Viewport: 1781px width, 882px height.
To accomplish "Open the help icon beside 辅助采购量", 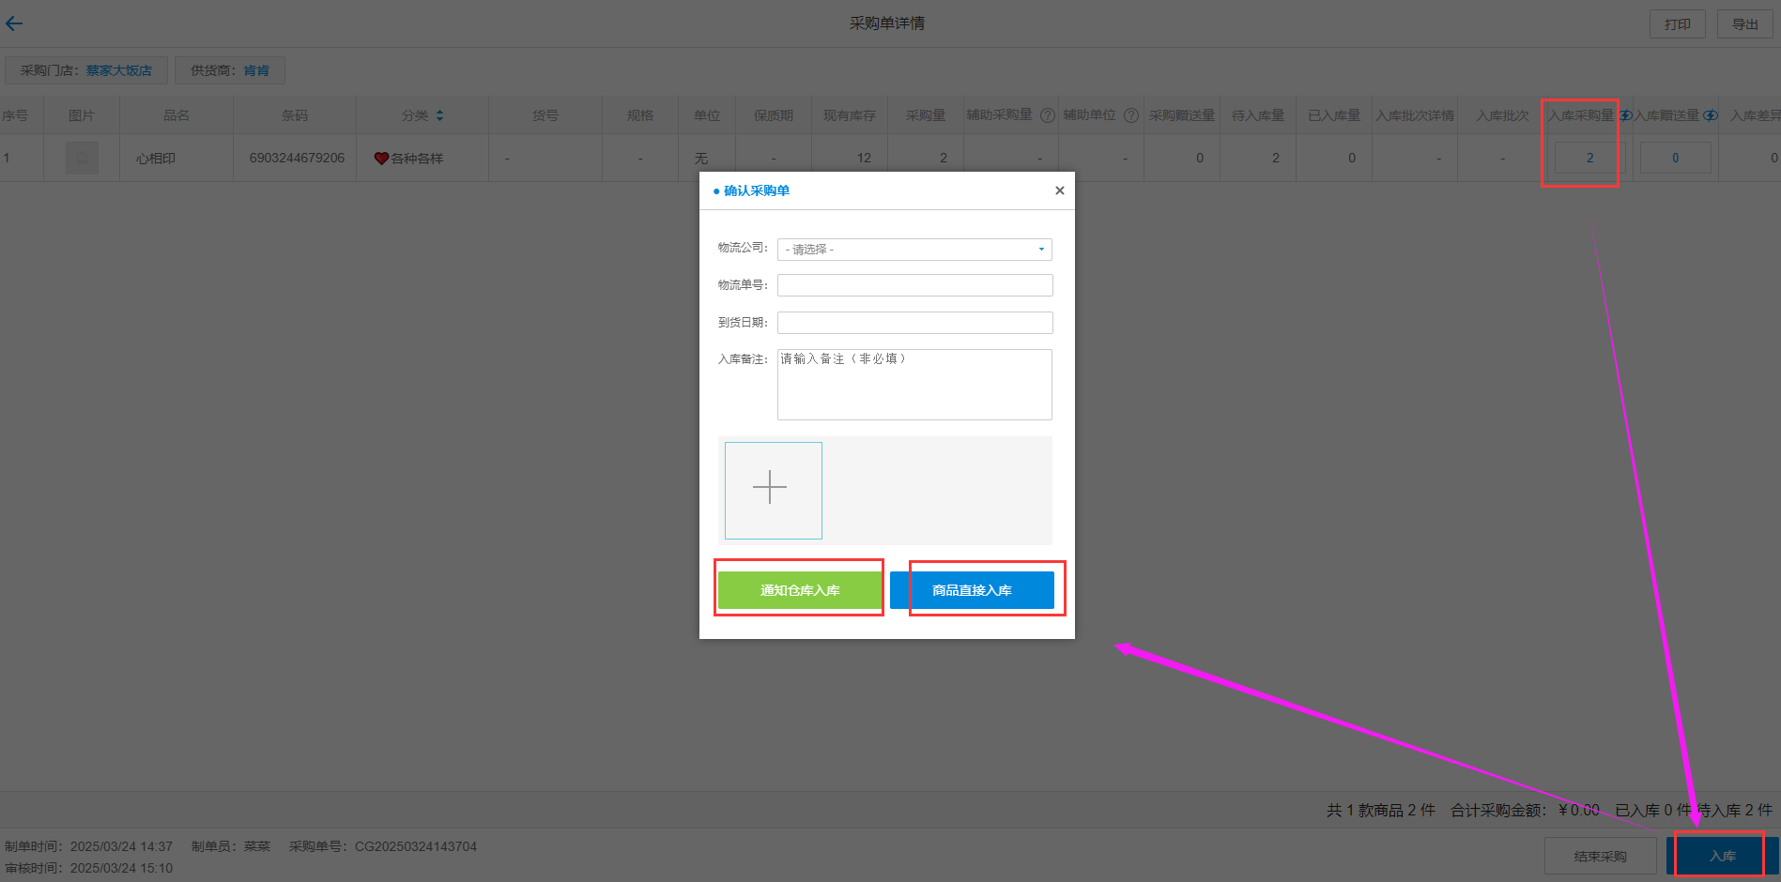I will (x=1048, y=115).
